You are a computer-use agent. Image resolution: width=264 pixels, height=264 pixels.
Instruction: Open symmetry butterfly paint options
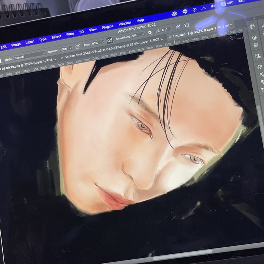tap(187, 25)
